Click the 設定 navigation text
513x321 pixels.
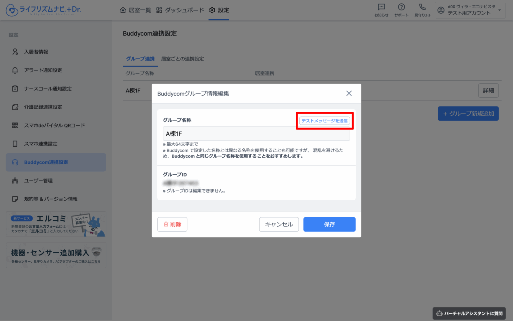point(224,10)
